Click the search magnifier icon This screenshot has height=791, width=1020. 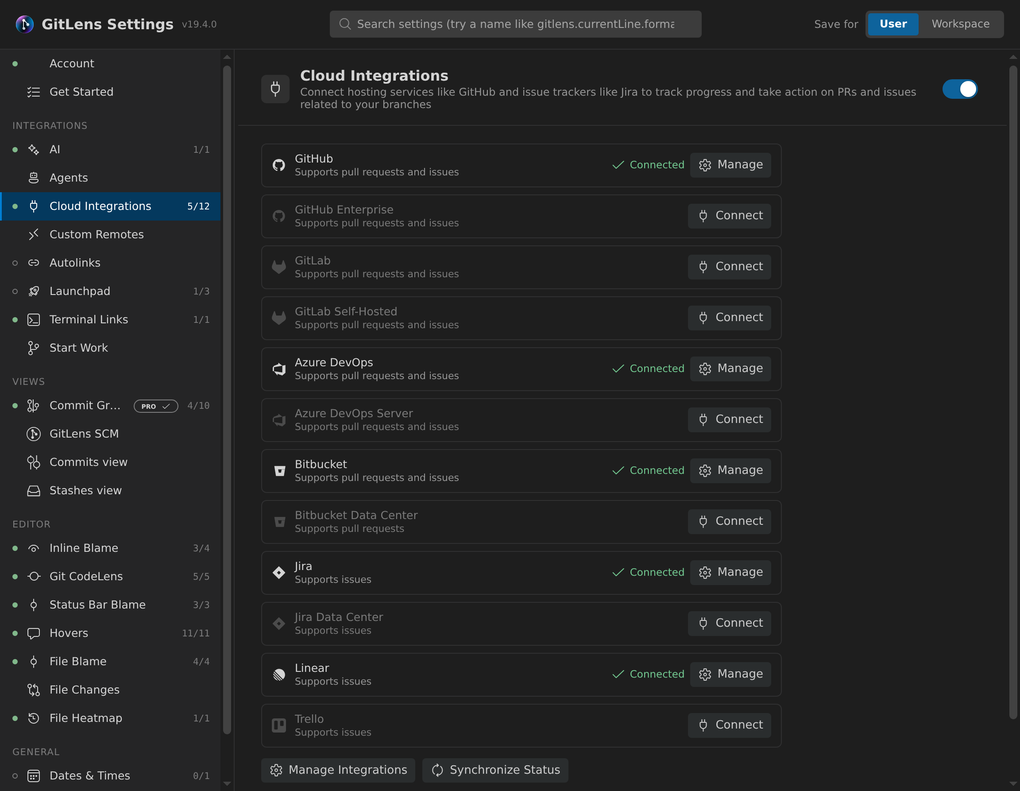pyautogui.click(x=345, y=24)
